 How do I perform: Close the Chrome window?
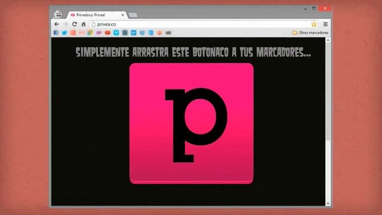[x=325, y=8]
